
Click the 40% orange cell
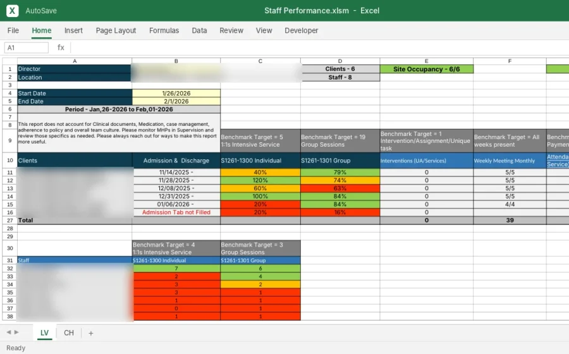(x=260, y=173)
